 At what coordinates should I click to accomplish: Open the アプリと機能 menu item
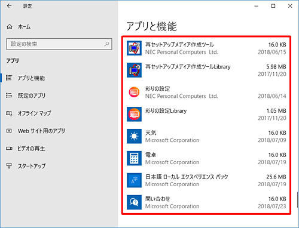coord(31,78)
